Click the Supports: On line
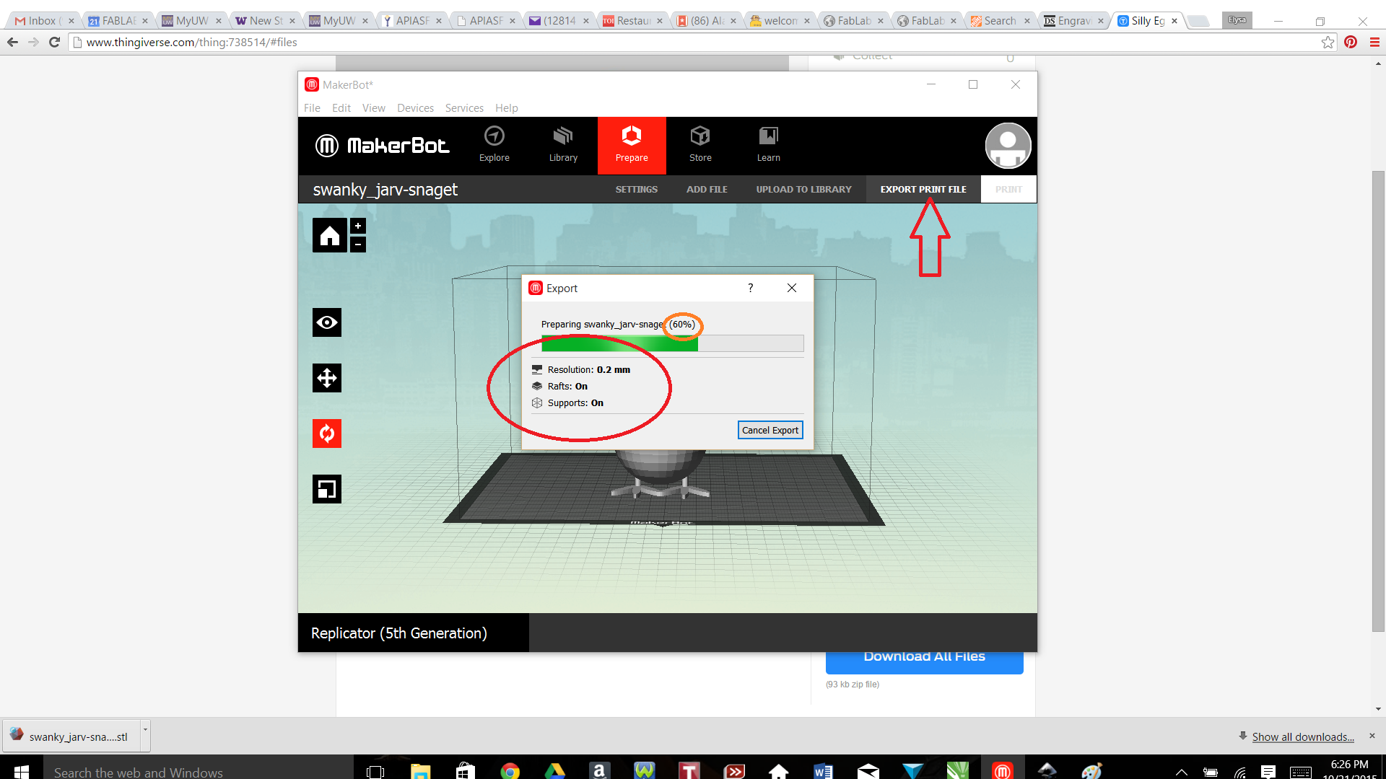The width and height of the screenshot is (1386, 779). pyautogui.click(x=568, y=402)
